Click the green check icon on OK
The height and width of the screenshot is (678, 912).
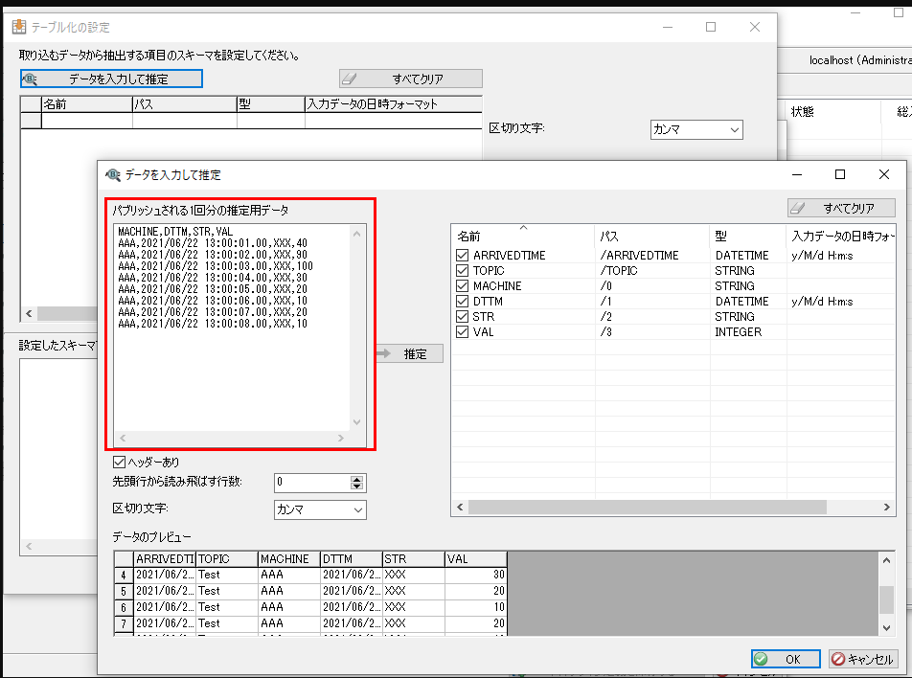(761, 659)
